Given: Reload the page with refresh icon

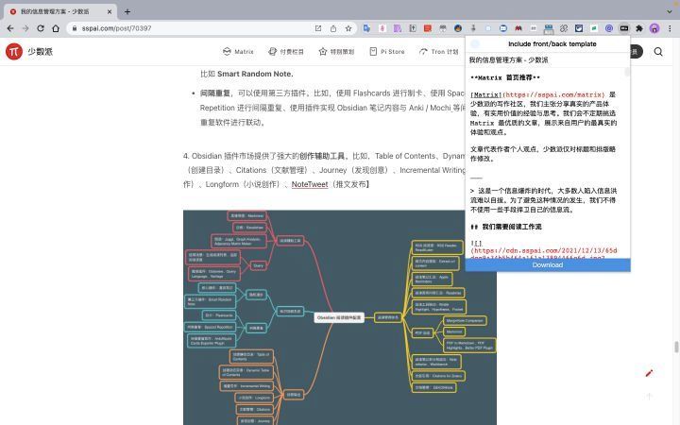Looking at the screenshot, I should click(41, 28).
